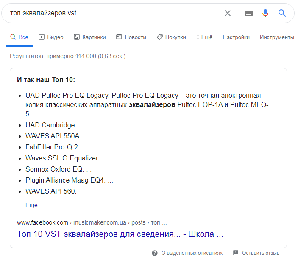Submit search with blue magnifier icon
Screen dimensions: 298x259
(x=282, y=13)
